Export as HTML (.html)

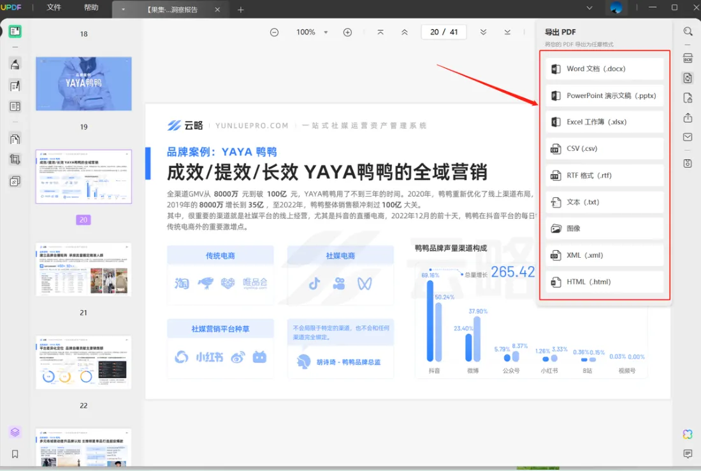604,282
